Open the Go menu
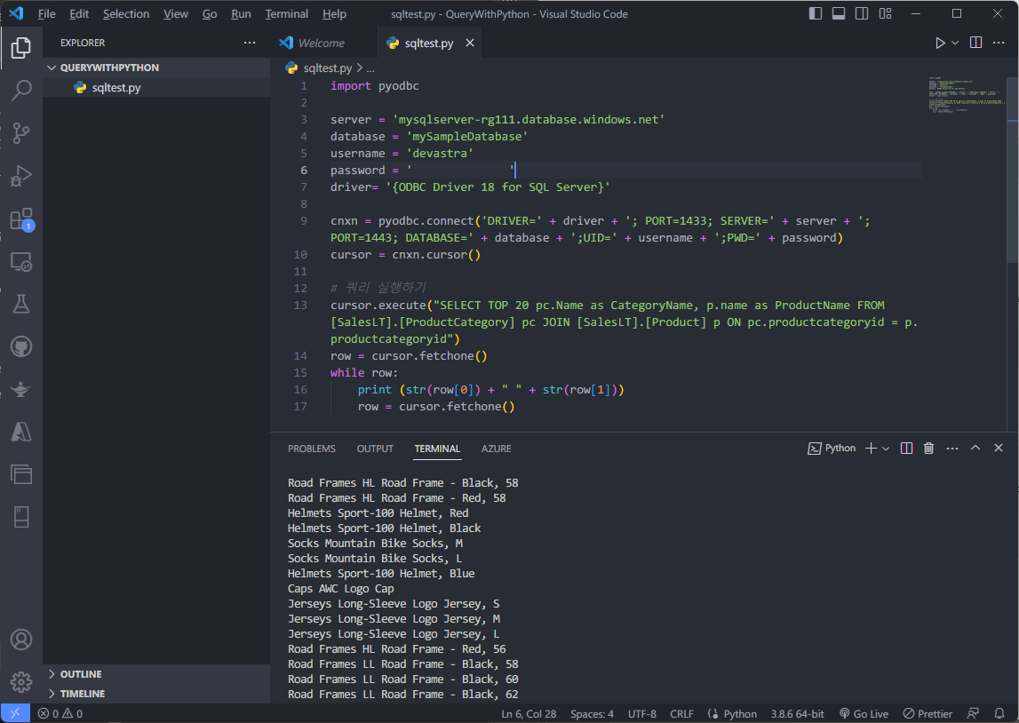This screenshot has height=723, width=1019. 210,13
